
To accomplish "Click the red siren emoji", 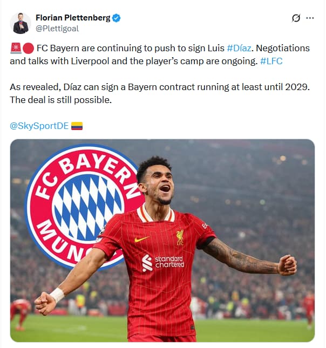I will 16,49.
